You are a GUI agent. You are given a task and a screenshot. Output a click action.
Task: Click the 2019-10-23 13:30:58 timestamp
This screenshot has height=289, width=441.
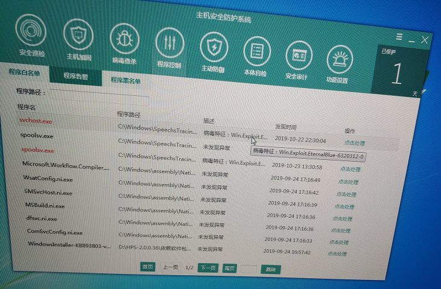tap(297, 167)
